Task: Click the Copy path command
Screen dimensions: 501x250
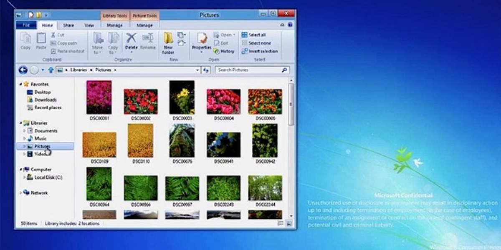Action: click(64, 43)
